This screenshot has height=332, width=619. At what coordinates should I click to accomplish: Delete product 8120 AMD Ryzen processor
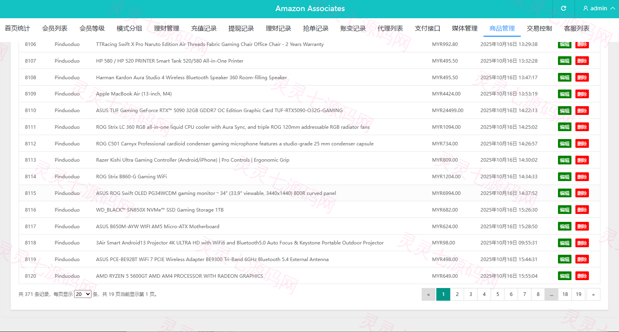click(x=582, y=276)
